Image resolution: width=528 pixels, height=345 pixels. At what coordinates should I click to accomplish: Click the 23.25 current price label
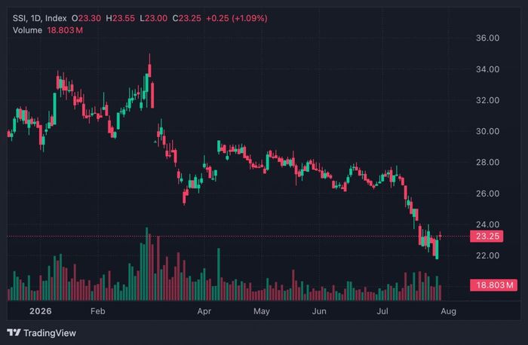click(x=487, y=236)
